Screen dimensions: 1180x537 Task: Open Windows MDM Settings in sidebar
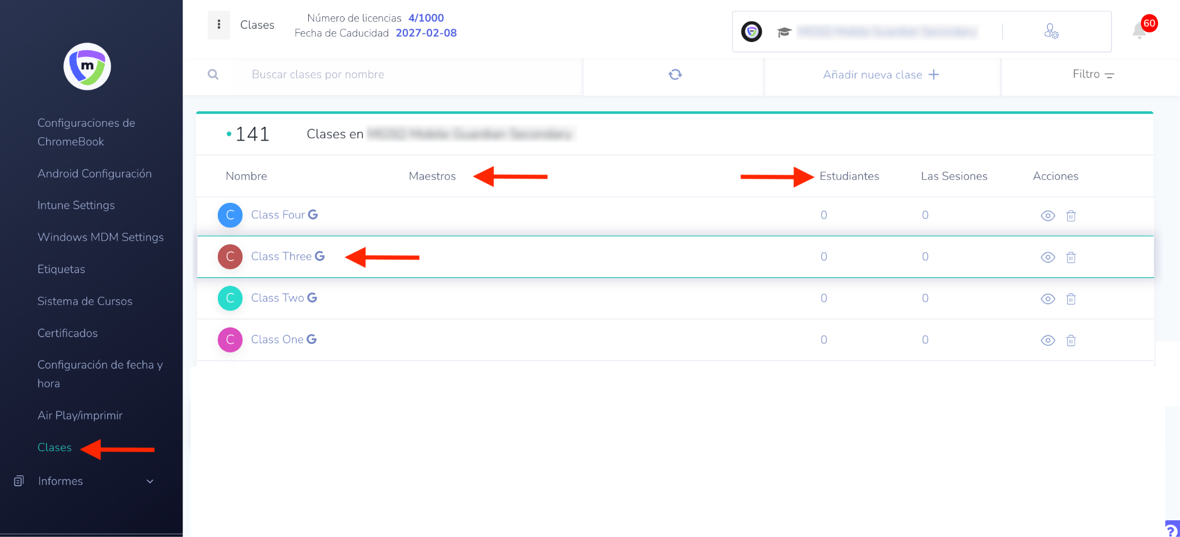tap(100, 237)
